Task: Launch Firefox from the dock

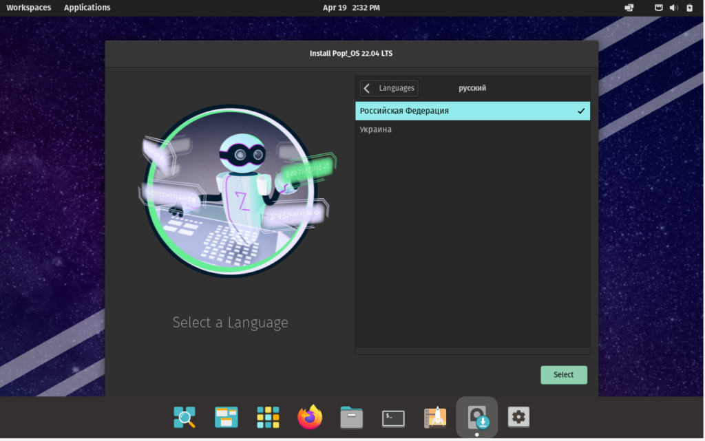Action: (310, 417)
